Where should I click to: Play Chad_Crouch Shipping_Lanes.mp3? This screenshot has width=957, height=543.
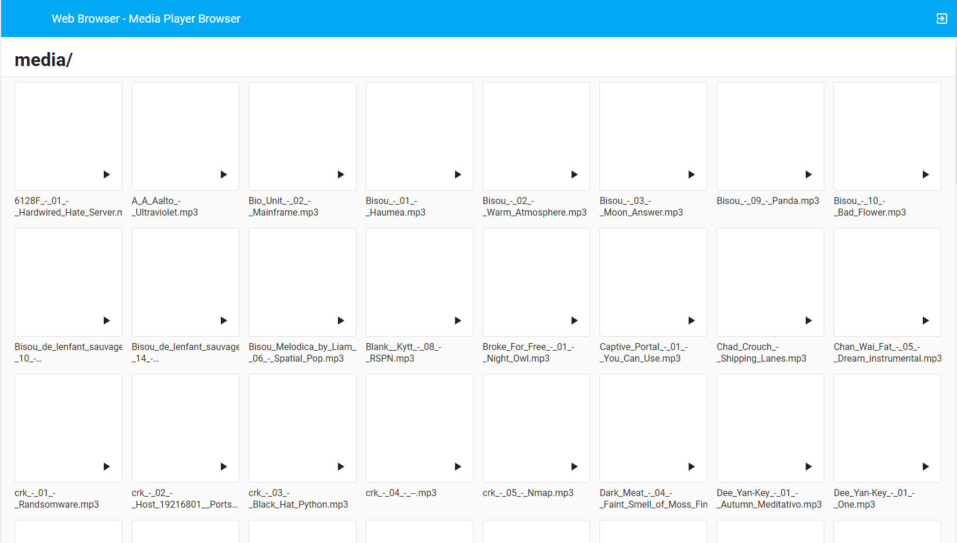click(x=809, y=320)
